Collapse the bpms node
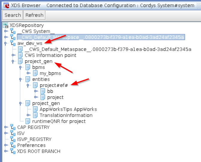Screen dimensions: 201x162 (x=20, y=67)
